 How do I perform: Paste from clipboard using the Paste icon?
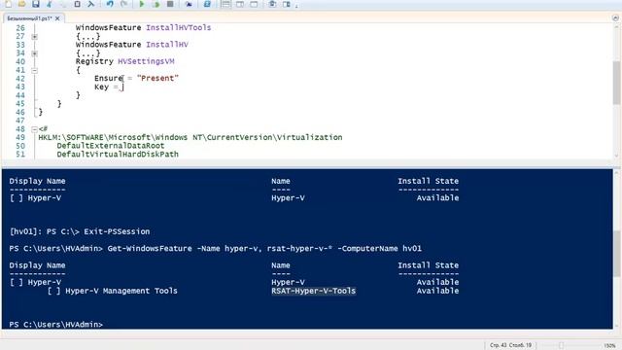click(78, 4)
